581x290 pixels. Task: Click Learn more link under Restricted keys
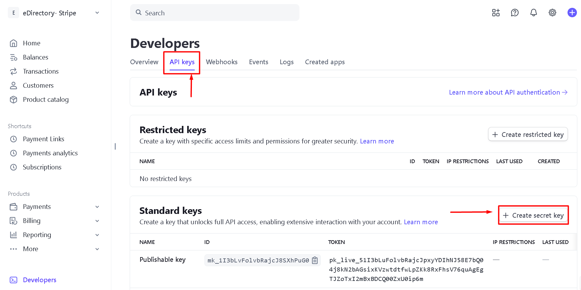tap(377, 141)
